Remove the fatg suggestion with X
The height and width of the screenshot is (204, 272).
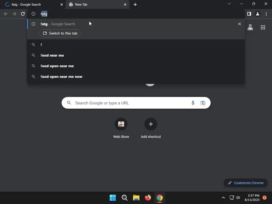click(x=240, y=24)
